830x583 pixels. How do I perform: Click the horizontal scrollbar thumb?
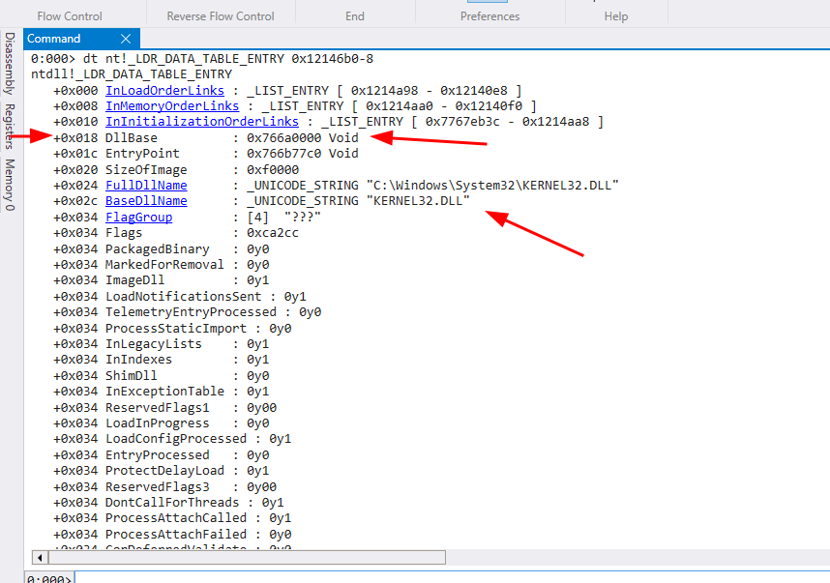[247, 557]
